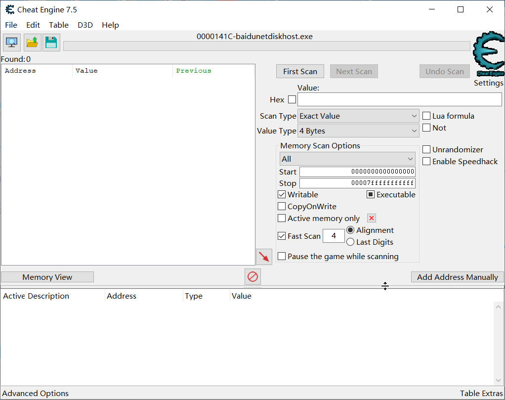Open the File menu
This screenshot has height=400, width=505.
tap(11, 25)
